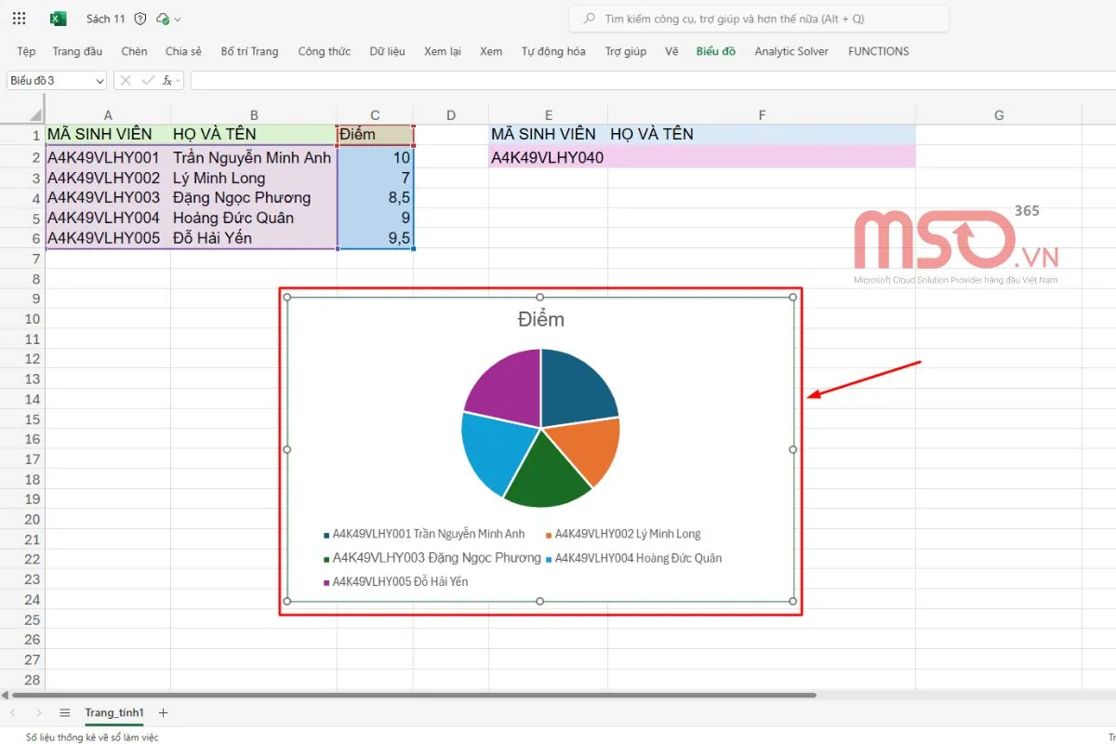Add a new worksheet with the plus icon
Image resolution: width=1116 pixels, height=744 pixels.
click(163, 712)
